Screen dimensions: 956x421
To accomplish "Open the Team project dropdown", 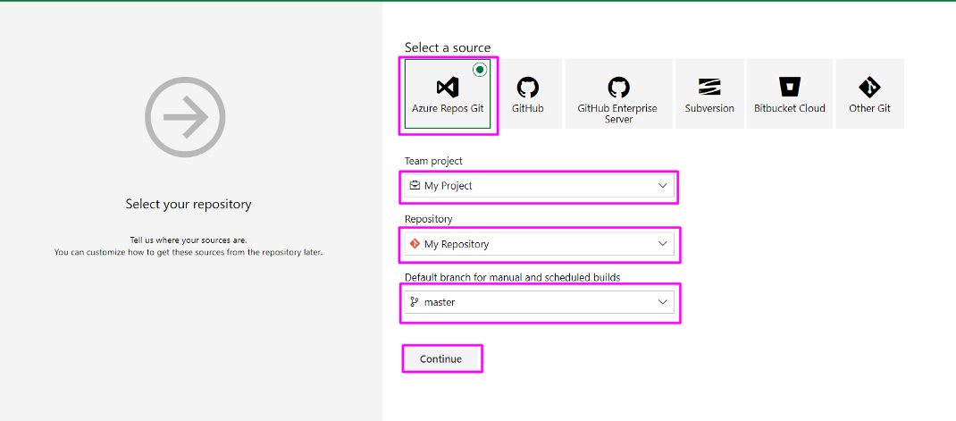I will pos(540,186).
